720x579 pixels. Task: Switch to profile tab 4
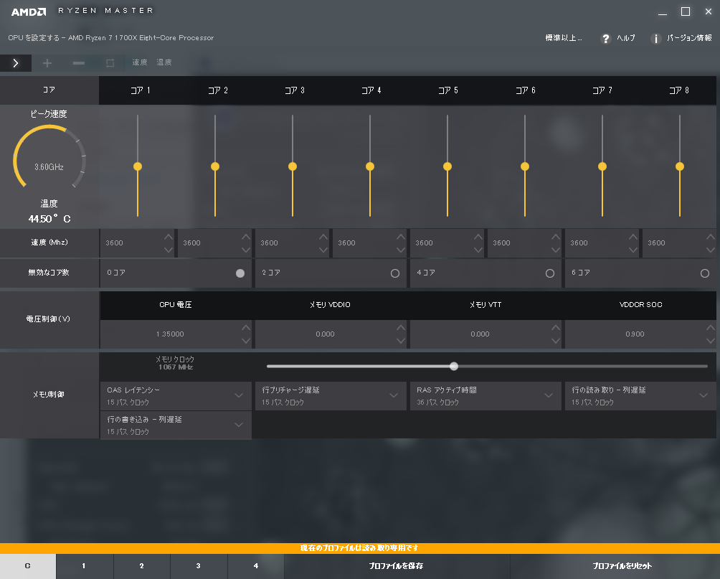[x=256, y=566]
